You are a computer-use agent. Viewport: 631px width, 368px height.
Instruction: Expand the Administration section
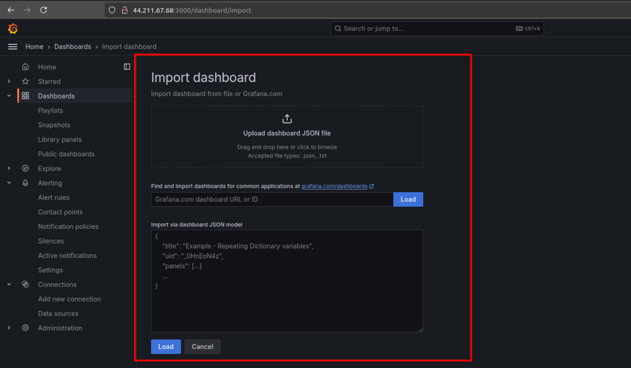[8, 328]
